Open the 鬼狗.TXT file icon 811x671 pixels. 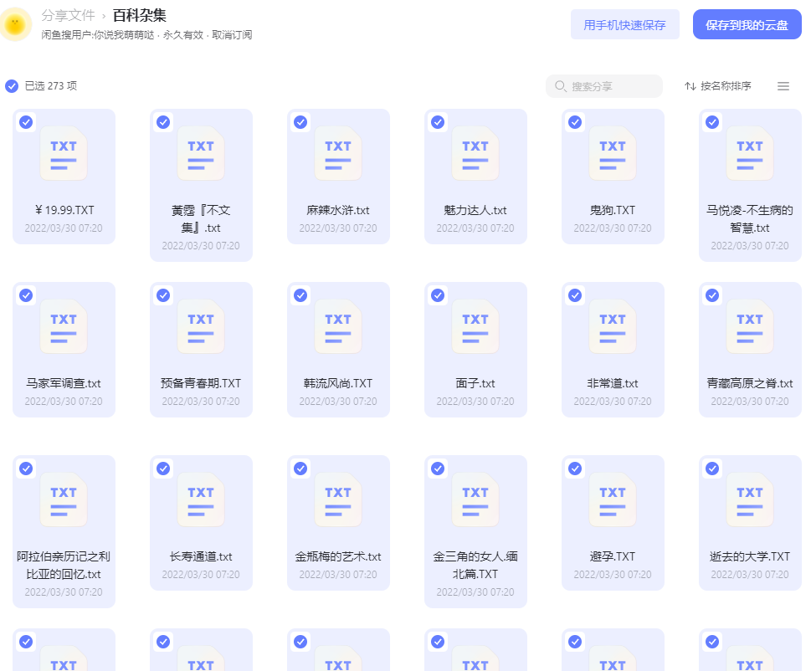pos(613,154)
